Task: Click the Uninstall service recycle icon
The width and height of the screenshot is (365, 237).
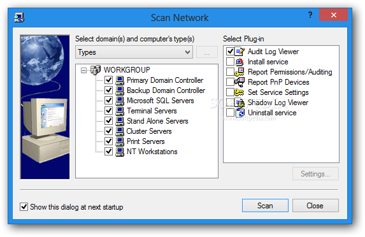Action: point(240,113)
